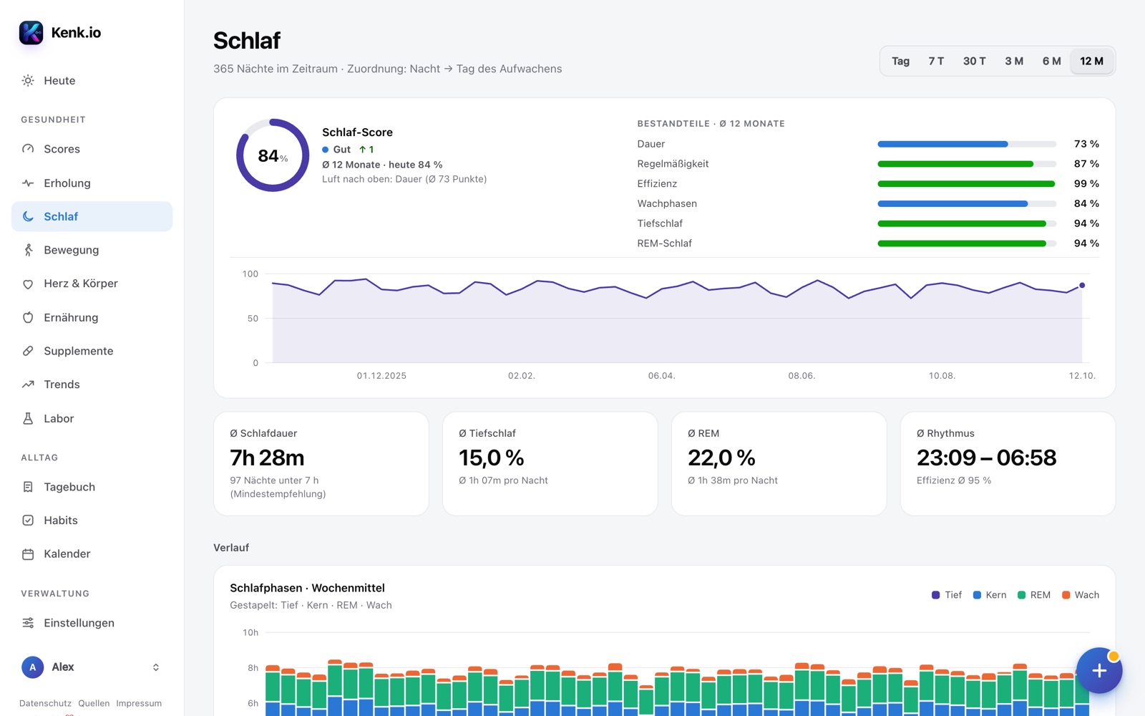
Task: Click the "Schlafphasen · Wochenmittel" chart title
Action: click(307, 588)
